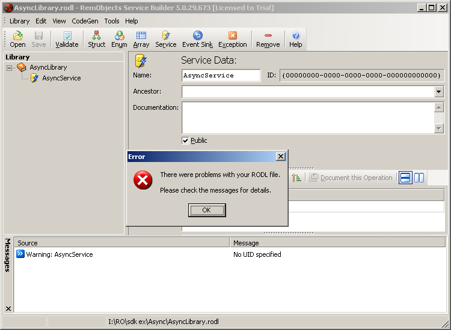This screenshot has height=330, width=451.
Task: Add a new Service
Action: coord(166,39)
